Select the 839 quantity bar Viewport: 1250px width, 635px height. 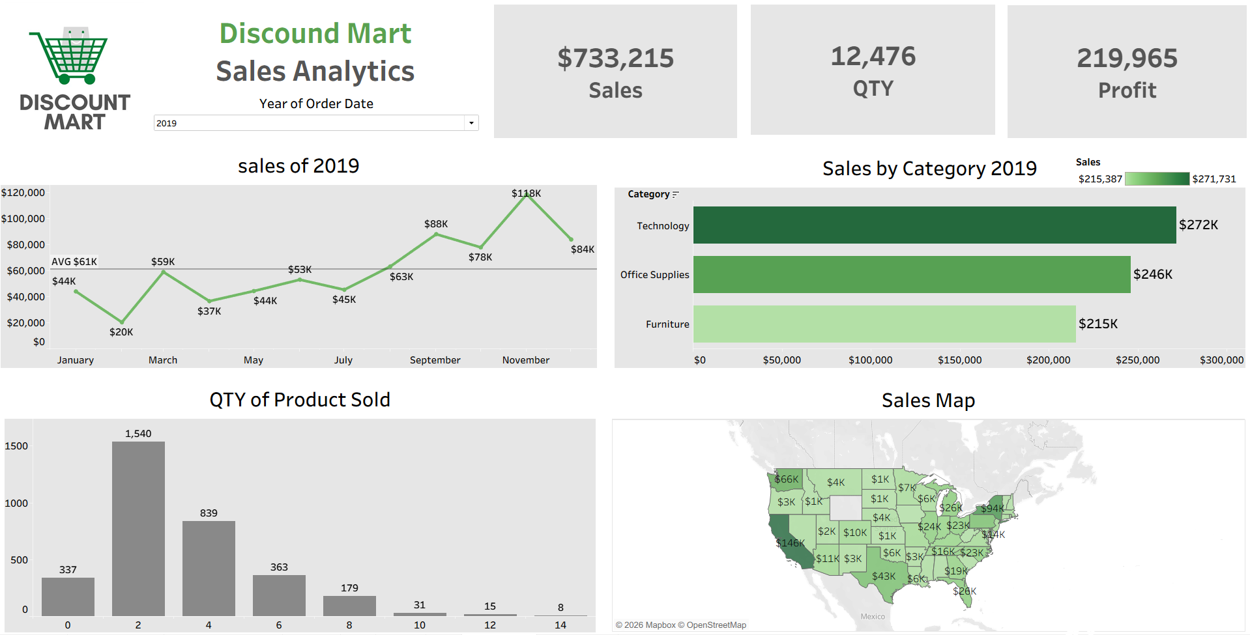(x=209, y=569)
